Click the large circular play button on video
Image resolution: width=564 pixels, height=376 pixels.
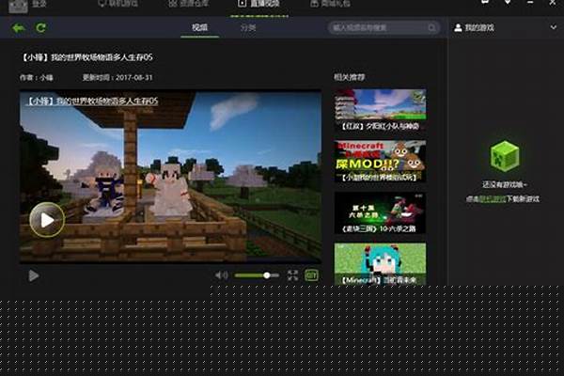click(x=47, y=220)
